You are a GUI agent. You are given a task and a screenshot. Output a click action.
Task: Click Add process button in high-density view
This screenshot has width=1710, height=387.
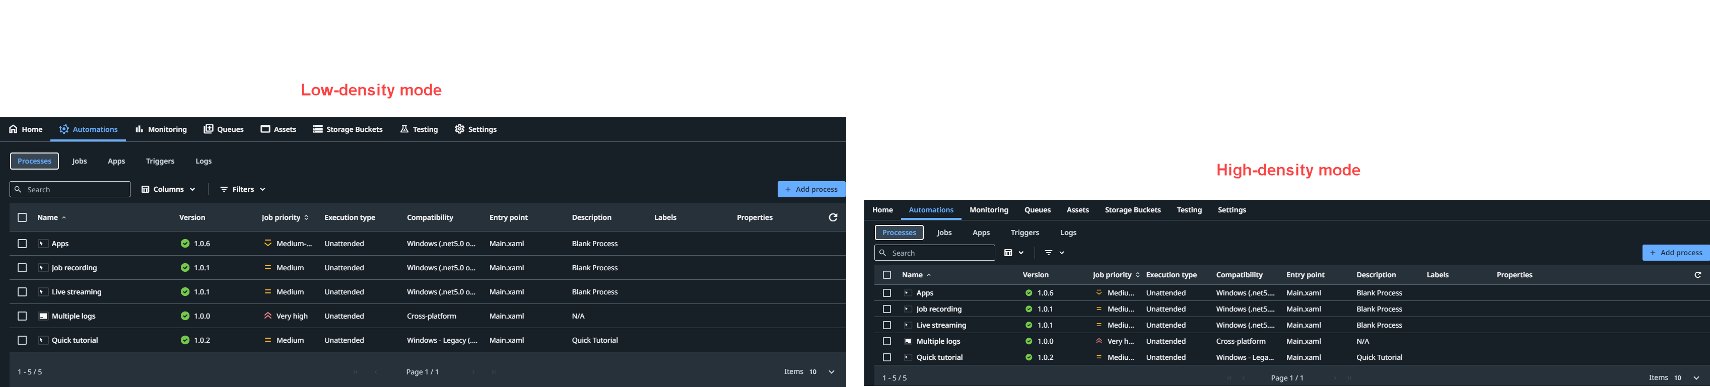(x=1675, y=252)
